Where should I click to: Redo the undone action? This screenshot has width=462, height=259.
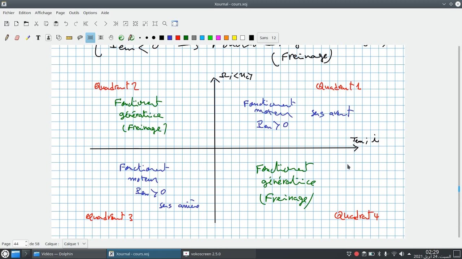coord(76,24)
